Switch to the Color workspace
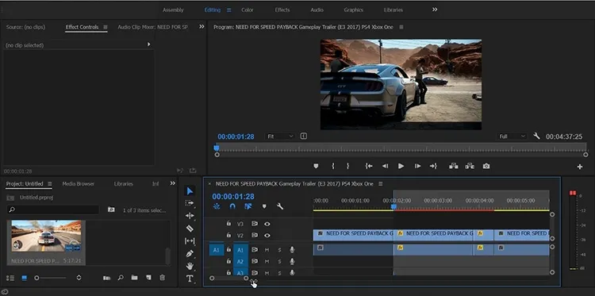This screenshot has height=296, width=595. click(248, 10)
